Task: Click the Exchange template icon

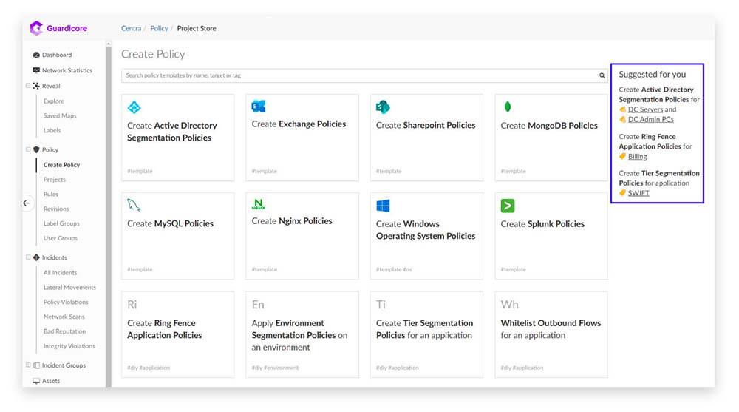Action: [x=259, y=106]
